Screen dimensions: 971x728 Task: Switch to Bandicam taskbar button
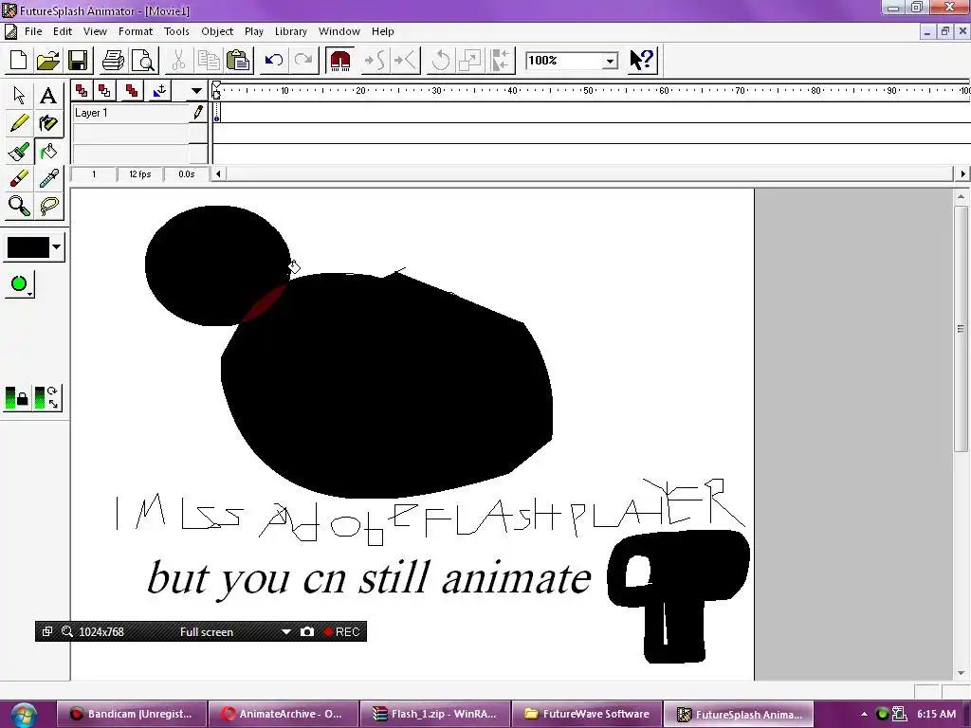pos(131,714)
